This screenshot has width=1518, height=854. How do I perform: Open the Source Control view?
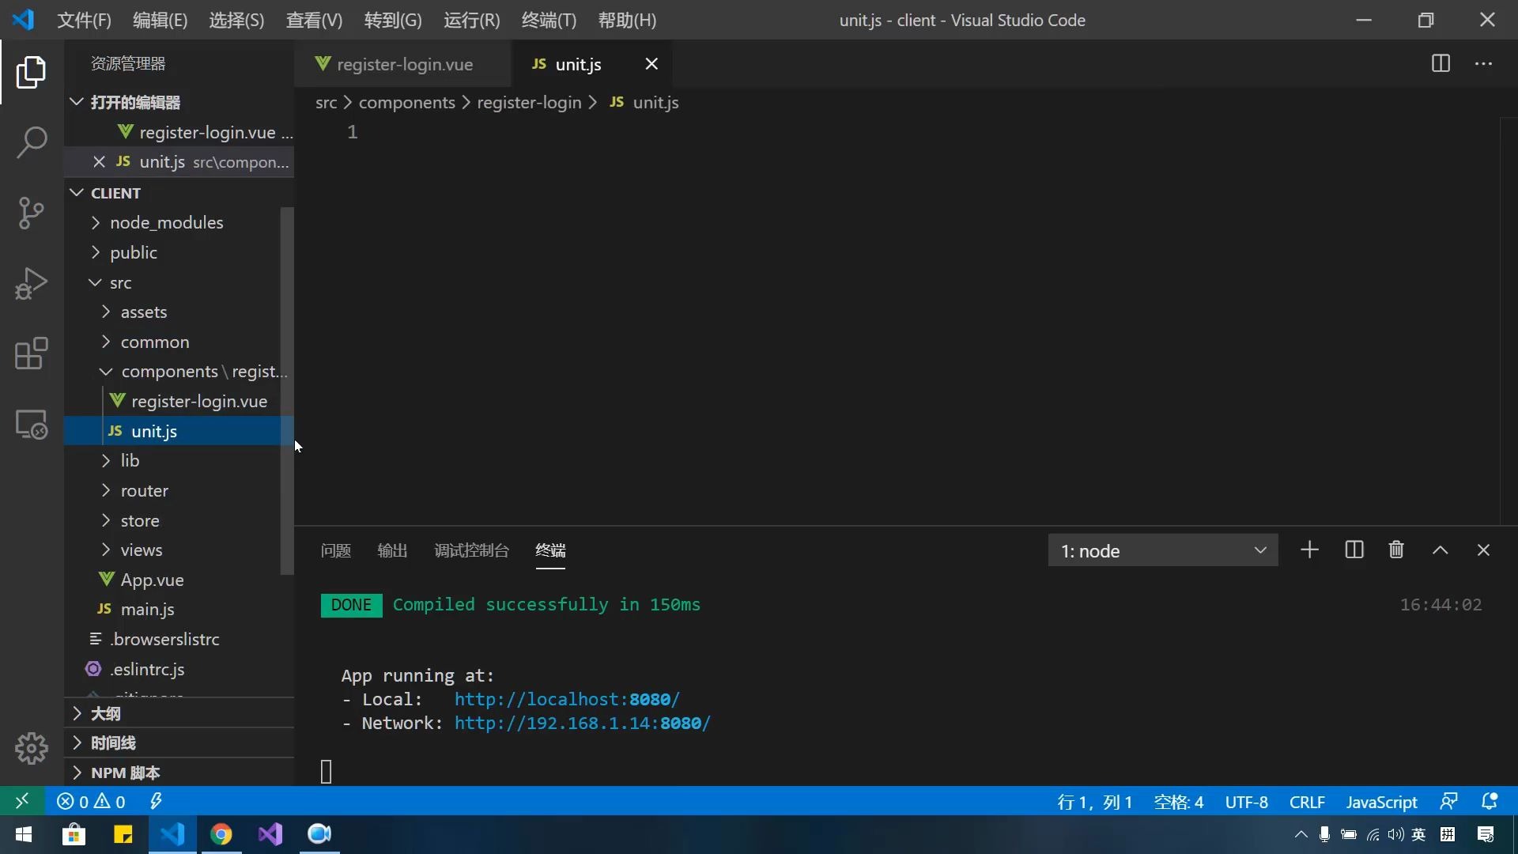point(30,212)
